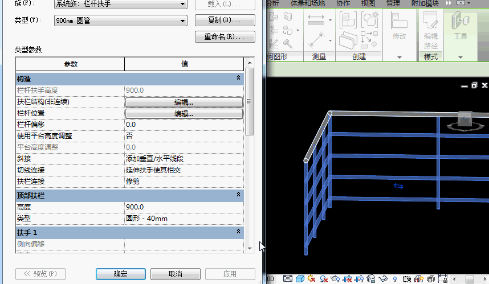Image resolution: width=489 pixels, height=284 pixels.
Task: Collapse the 构造 parameter group
Action: click(239, 77)
